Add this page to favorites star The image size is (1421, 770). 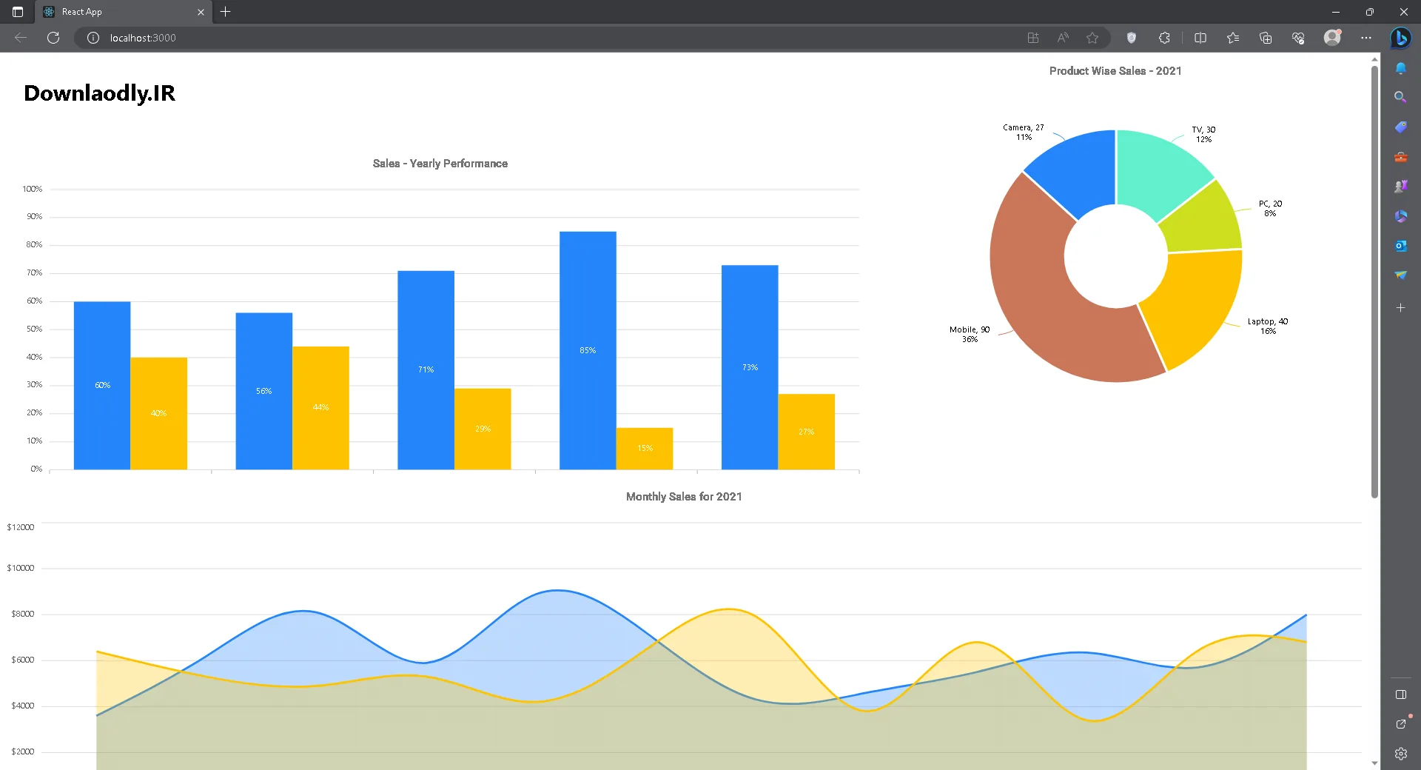click(1092, 38)
